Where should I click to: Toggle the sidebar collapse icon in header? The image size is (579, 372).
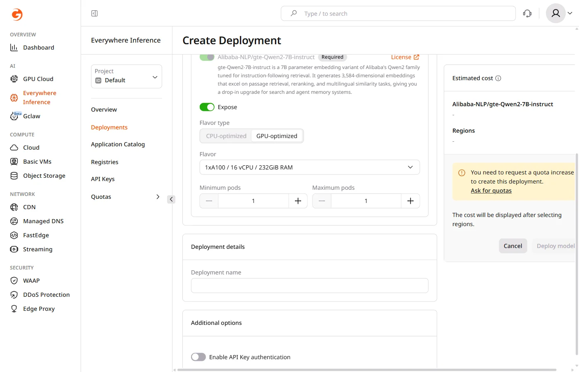(94, 14)
